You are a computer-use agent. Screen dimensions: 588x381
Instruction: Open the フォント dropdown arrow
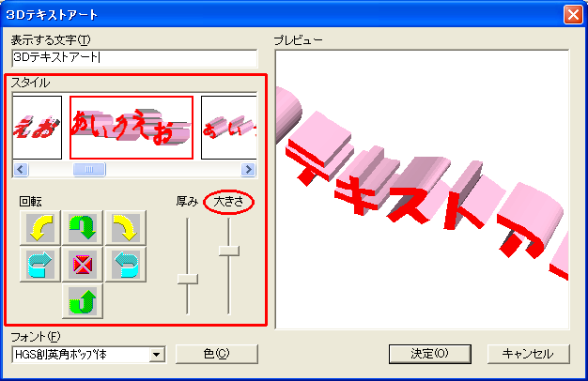click(x=157, y=354)
